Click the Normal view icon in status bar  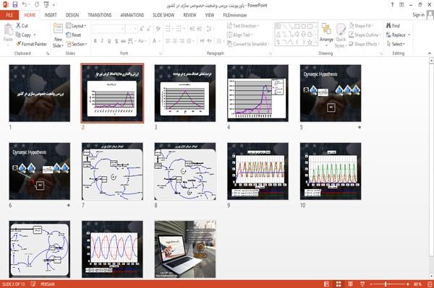tap(327, 284)
